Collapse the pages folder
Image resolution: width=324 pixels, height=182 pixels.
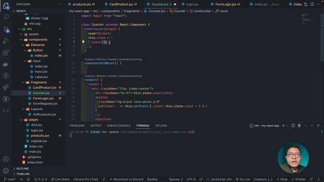point(21,120)
